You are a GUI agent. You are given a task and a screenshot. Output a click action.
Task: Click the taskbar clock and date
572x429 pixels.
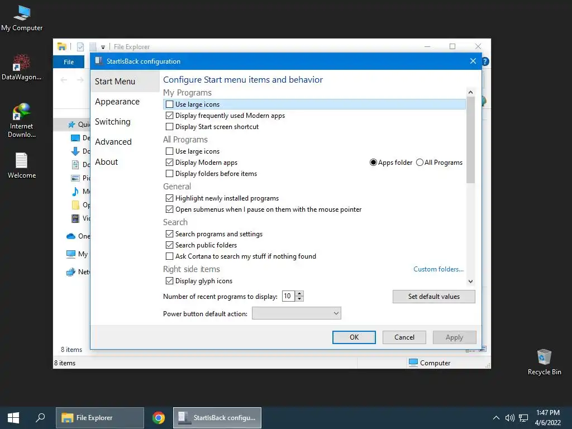pos(547,418)
